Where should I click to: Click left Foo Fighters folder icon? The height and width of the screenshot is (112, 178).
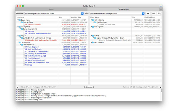click(x=20, y=27)
